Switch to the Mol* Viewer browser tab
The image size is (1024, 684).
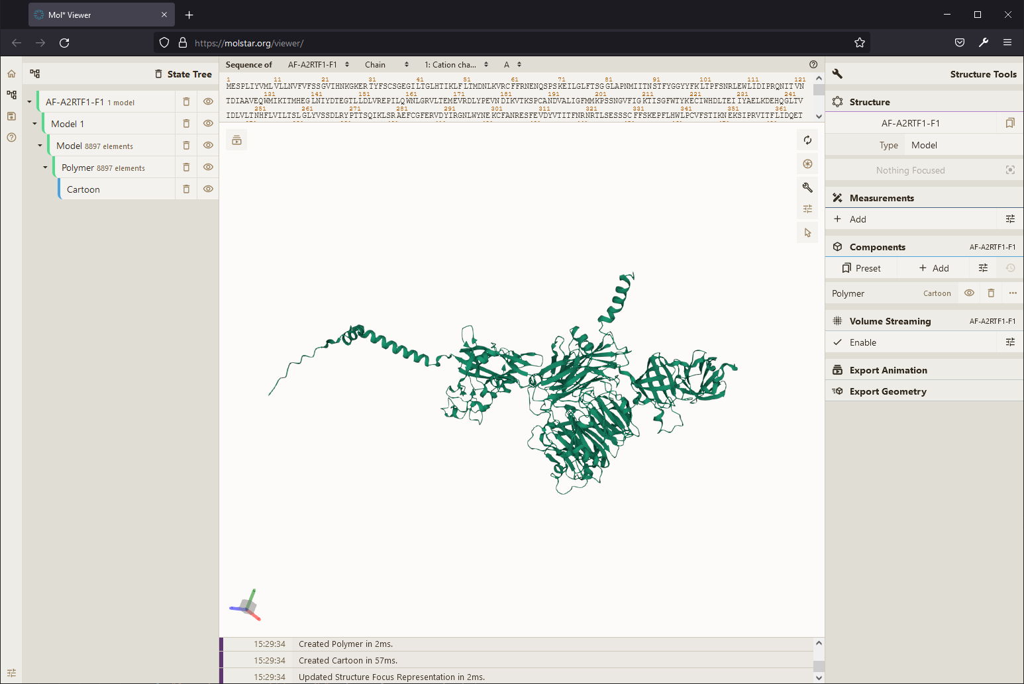tap(93, 14)
